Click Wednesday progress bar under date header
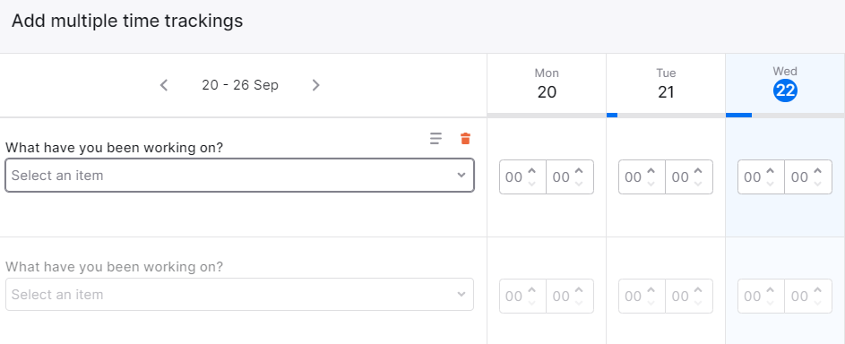Screen dimensions: 845x344 pos(785,116)
